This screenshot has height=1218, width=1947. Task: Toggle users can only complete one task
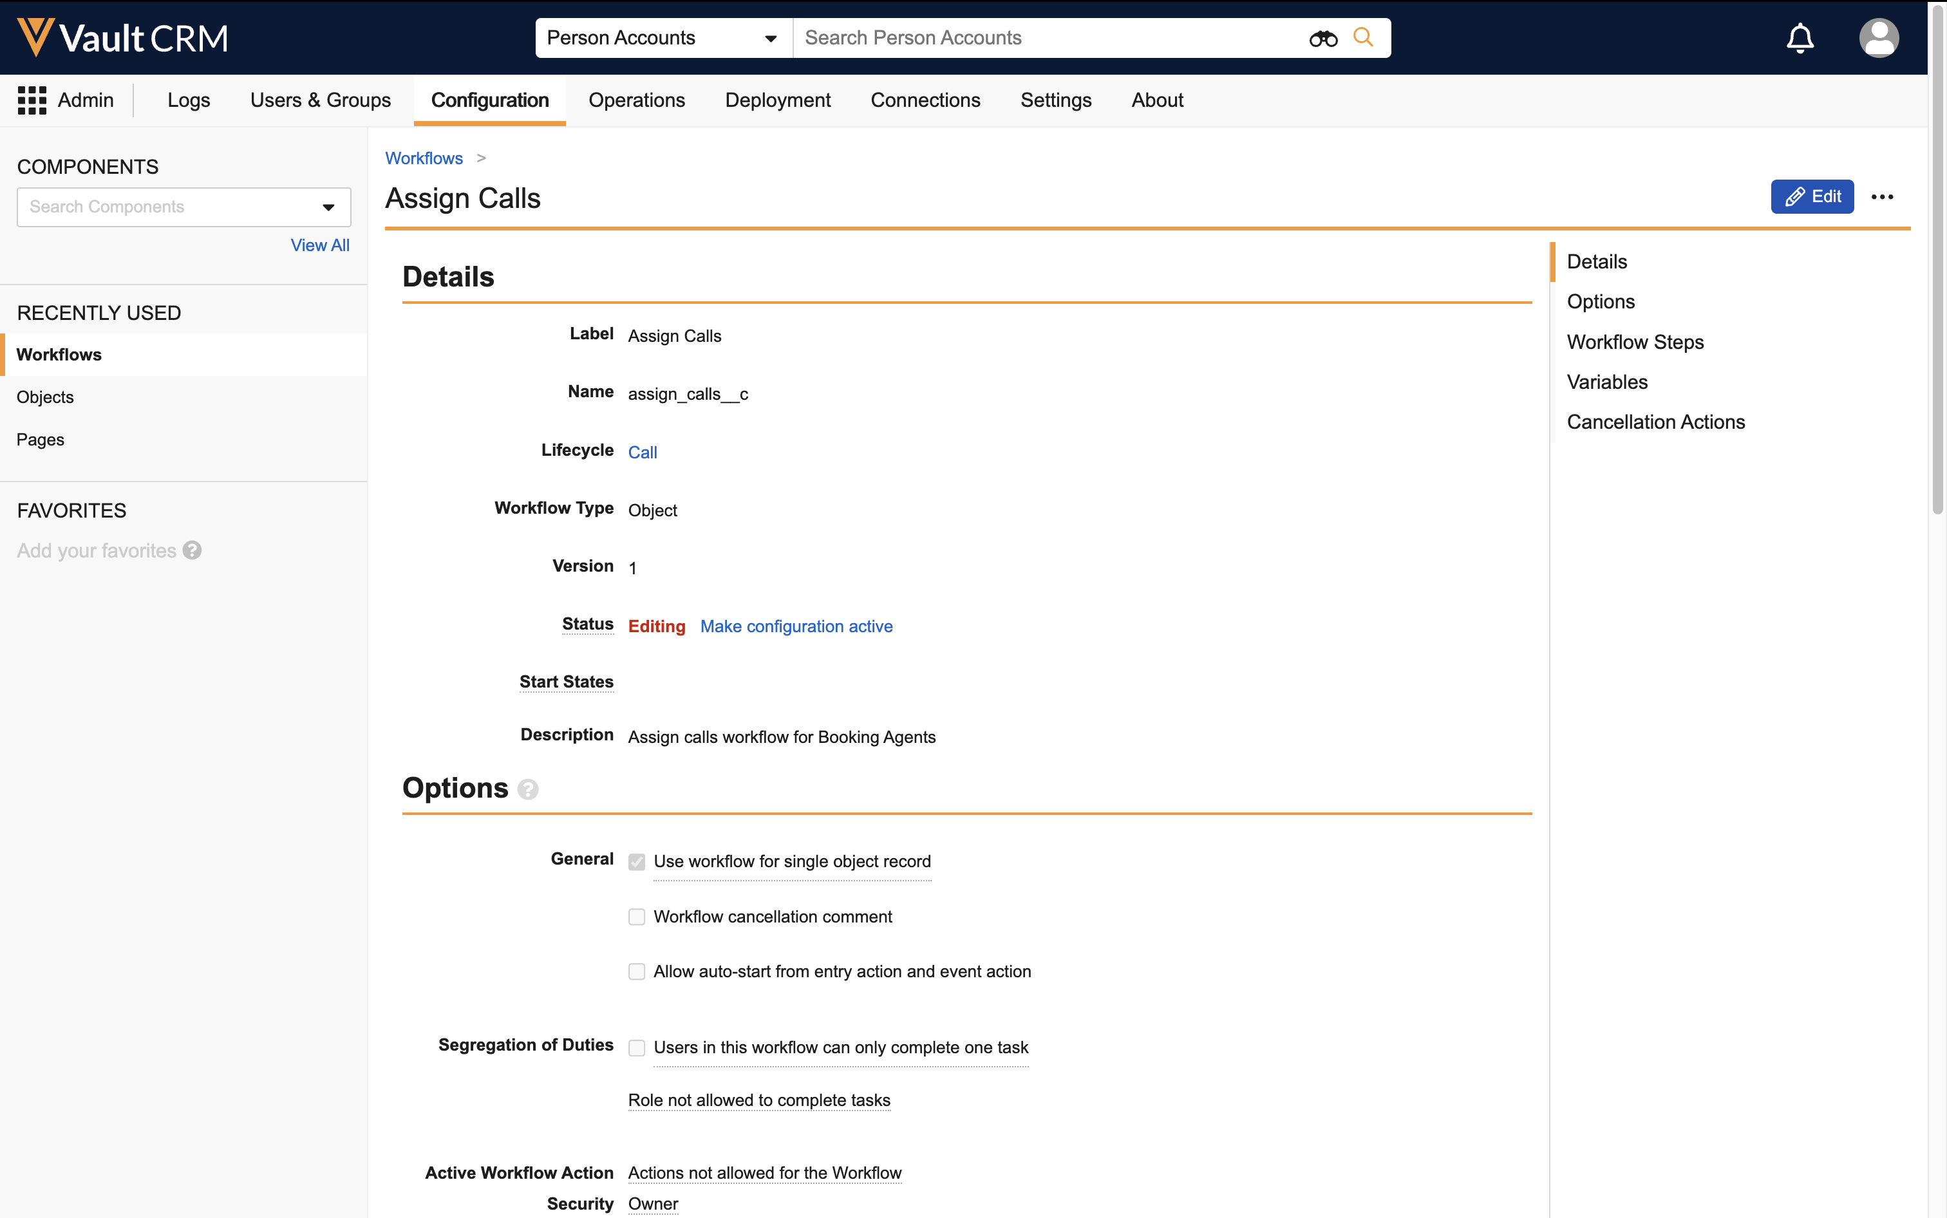pos(636,1047)
